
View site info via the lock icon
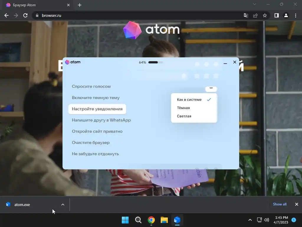point(37,15)
